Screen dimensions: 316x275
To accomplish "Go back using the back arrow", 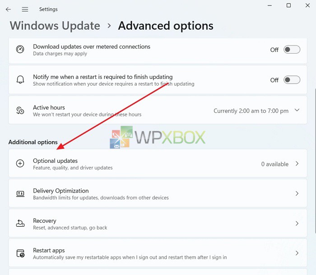I will pos(8,9).
